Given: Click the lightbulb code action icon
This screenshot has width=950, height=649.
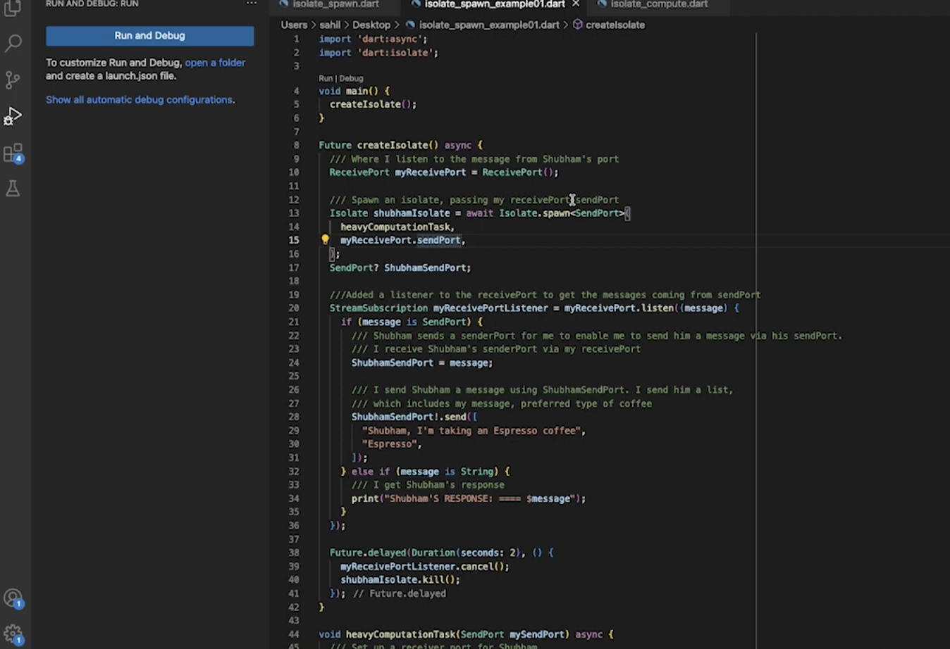Looking at the screenshot, I should tap(325, 240).
